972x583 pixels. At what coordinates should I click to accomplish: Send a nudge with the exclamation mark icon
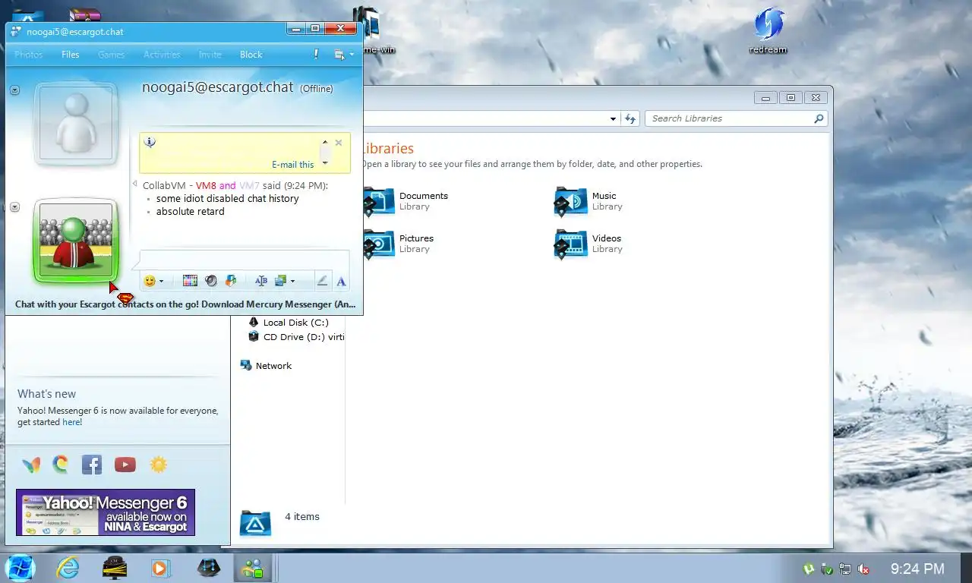coord(316,55)
